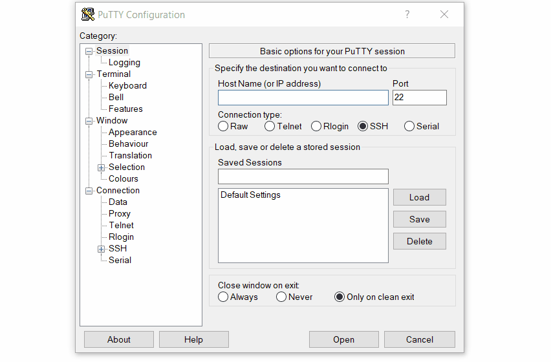This screenshot has width=551, height=362.
Task: Open the Keyboard category
Action: click(x=127, y=86)
